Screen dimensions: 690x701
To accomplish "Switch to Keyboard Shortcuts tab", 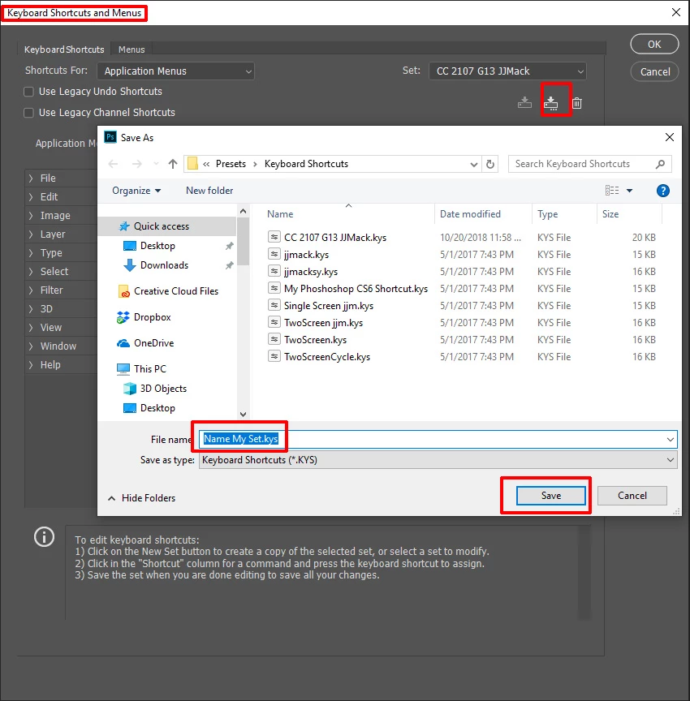I will point(64,49).
